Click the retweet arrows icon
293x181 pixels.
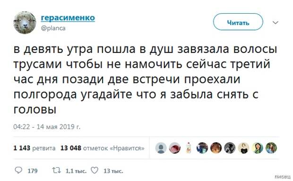coord(56,170)
